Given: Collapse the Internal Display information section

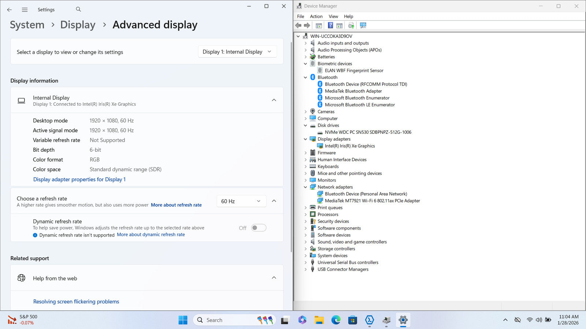Looking at the screenshot, I should [x=274, y=100].
